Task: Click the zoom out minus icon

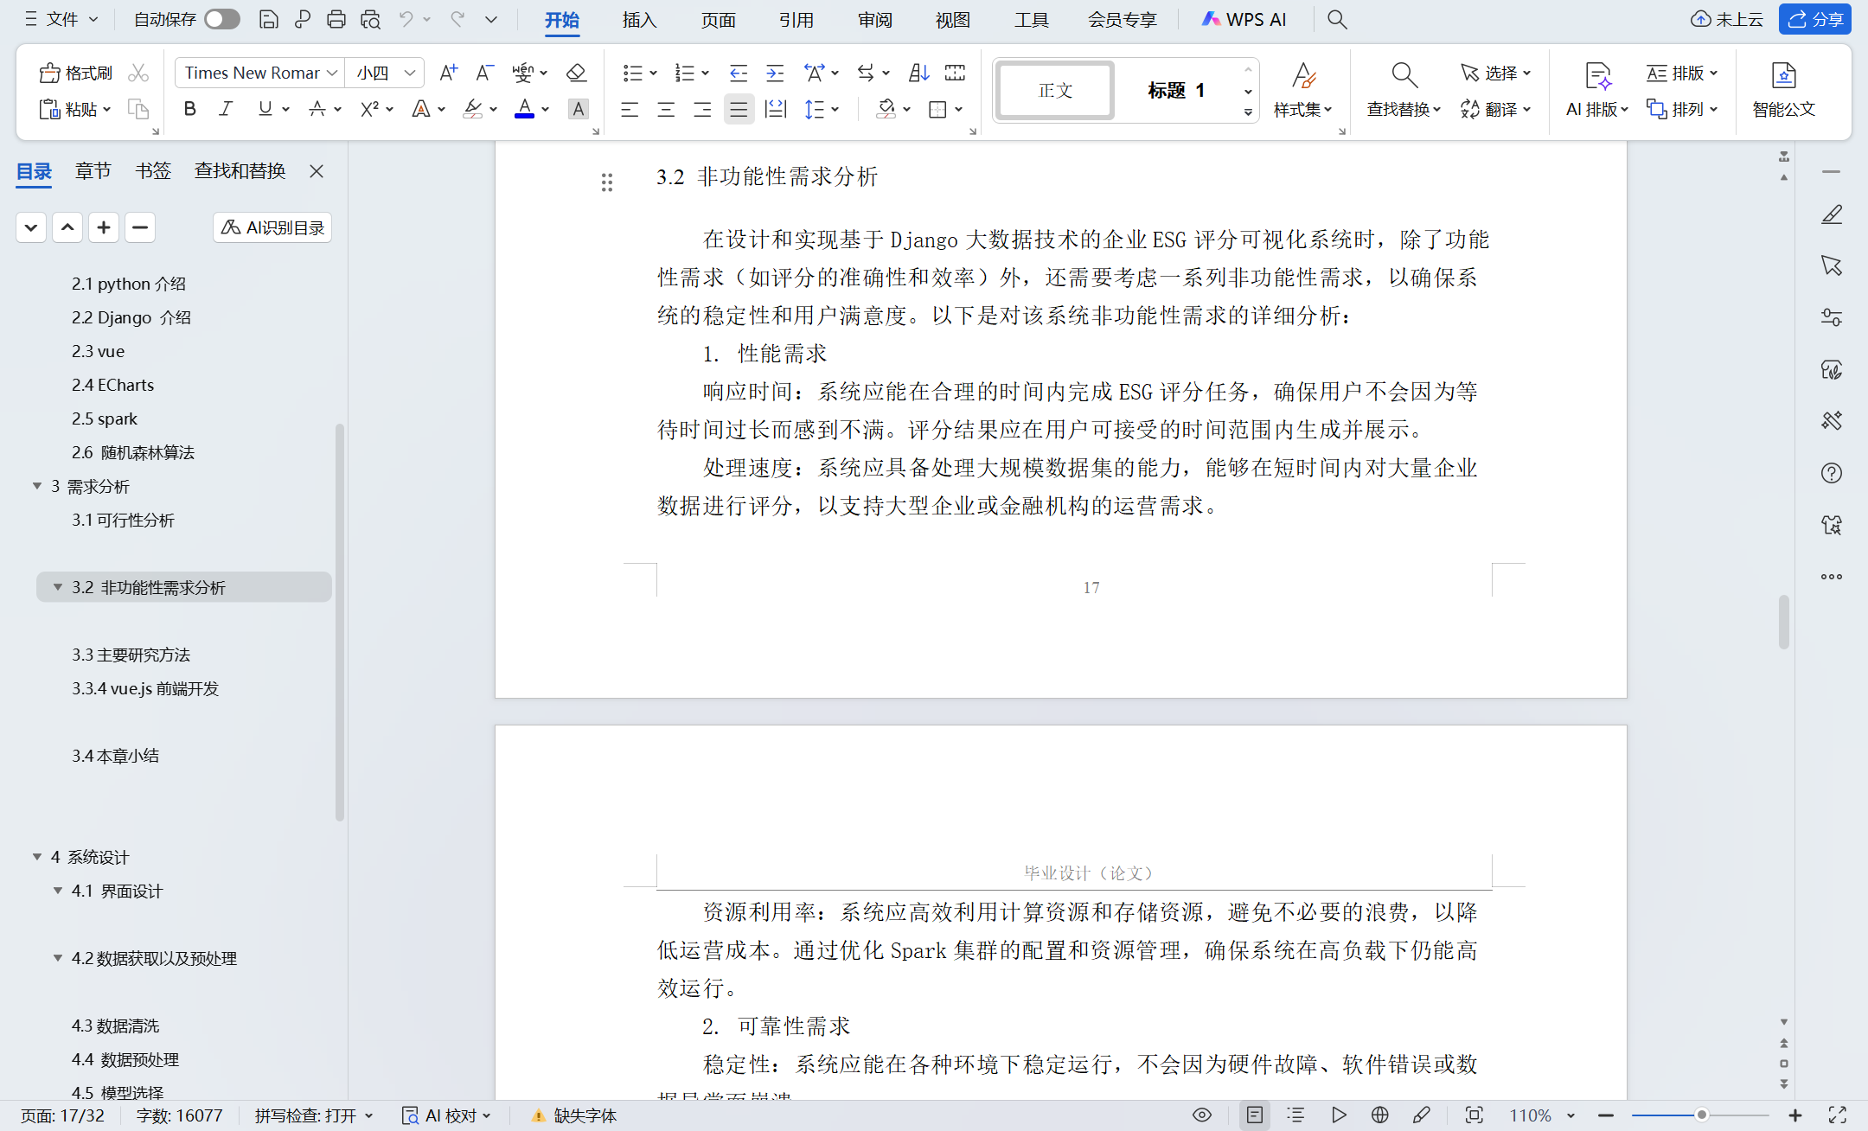Action: [x=1606, y=1115]
